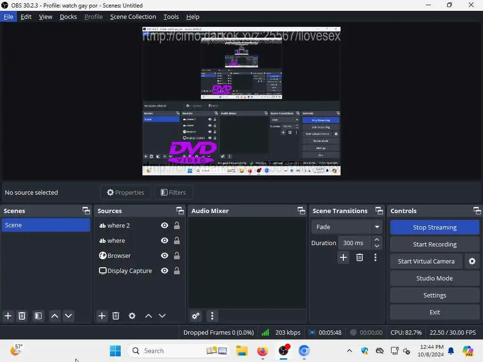Viewport: 483px width, 362px height.
Task: Toggle lock on Browser source
Action: (x=177, y=255)
